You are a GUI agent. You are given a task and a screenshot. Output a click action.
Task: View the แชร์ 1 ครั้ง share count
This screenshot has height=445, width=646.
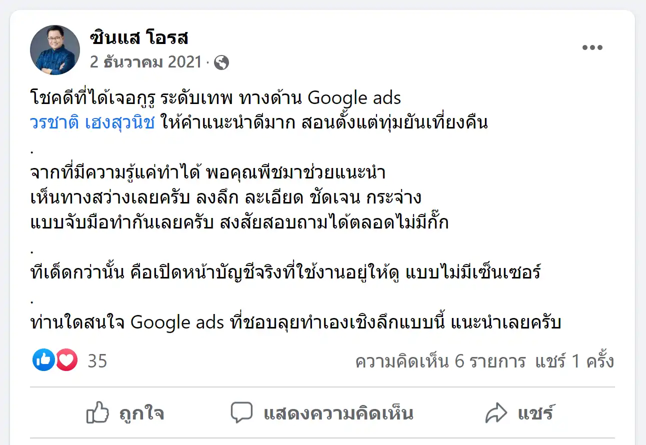(x=574, y=361)
